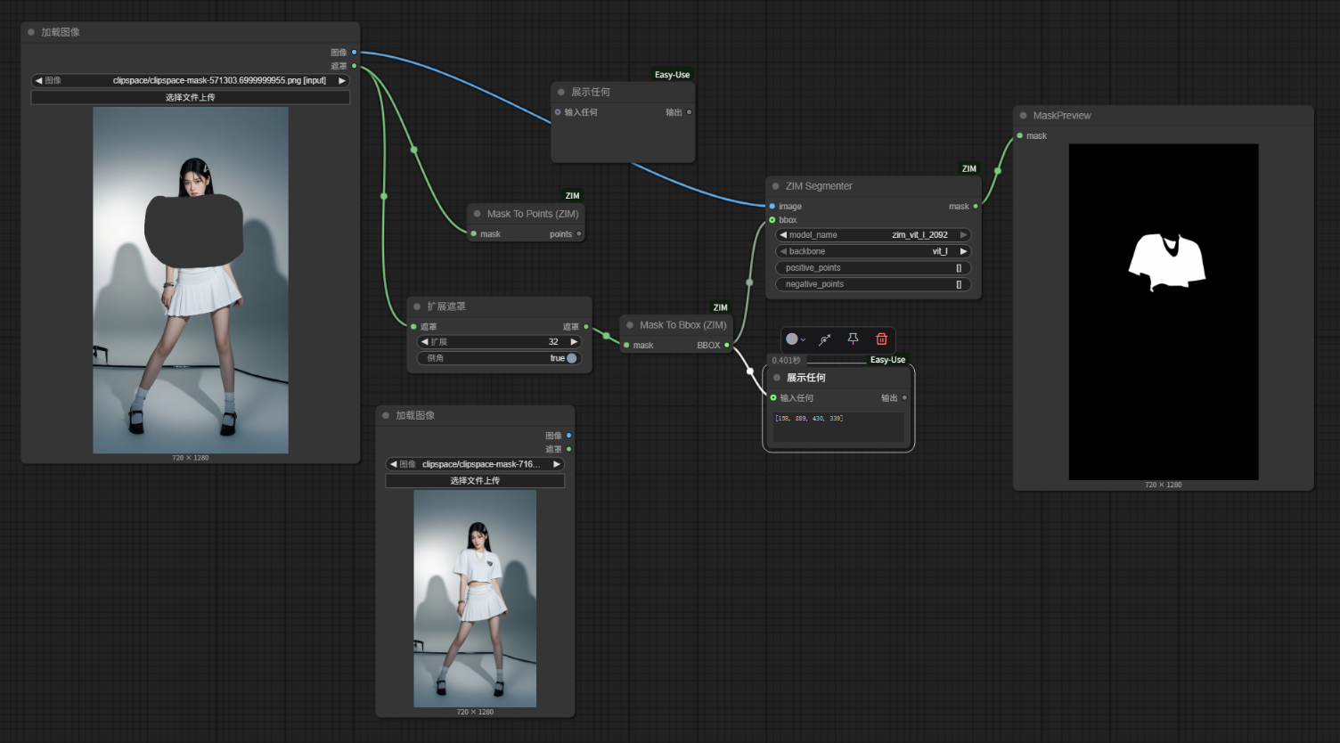1340x743 pixels.
Task: Click the bypass node icon in selection toolbar
Action: (825, 339)
